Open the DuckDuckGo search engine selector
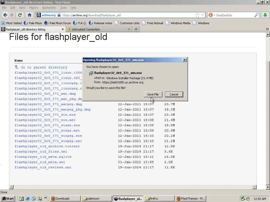The width and height of the screenshot is (270, 202). pos(212,15)
